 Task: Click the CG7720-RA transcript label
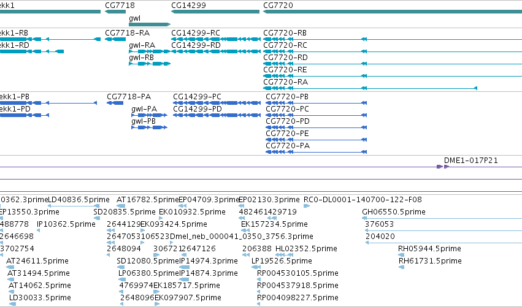(x=285, y=82)
